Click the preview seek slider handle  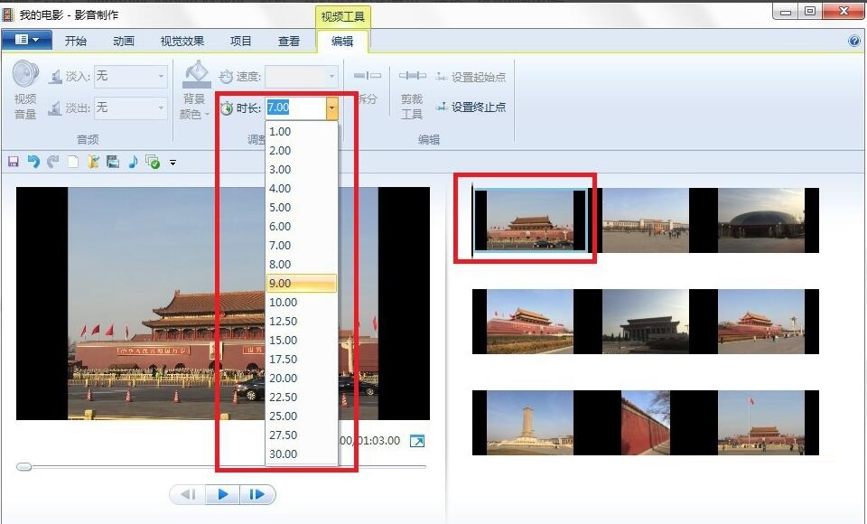pyautogui.click(x=23, y=467)
